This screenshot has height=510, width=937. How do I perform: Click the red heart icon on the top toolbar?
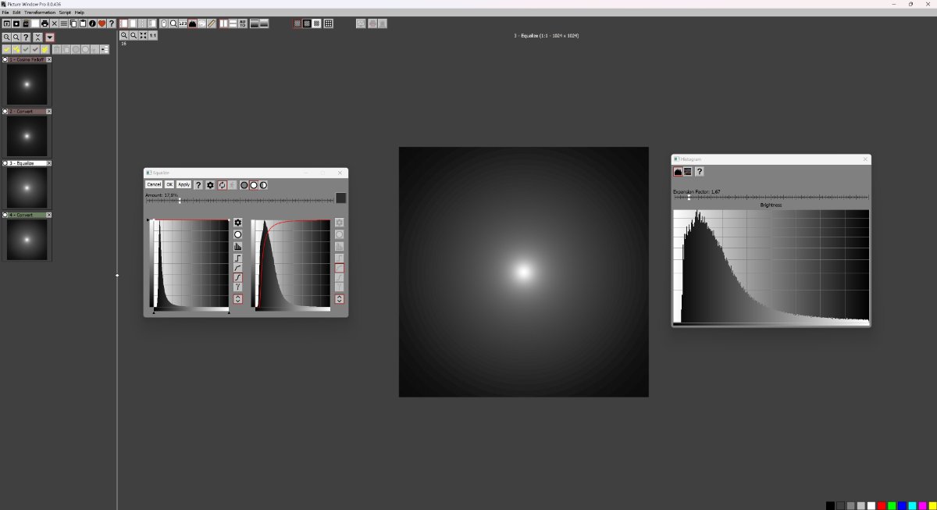pos(102,23)
